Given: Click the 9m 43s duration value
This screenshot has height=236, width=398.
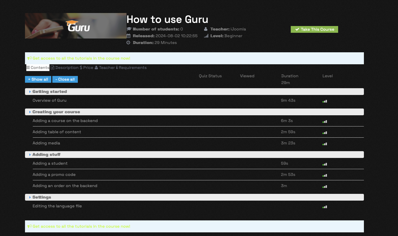Looking at the screenshot, I should click(288, 100).
